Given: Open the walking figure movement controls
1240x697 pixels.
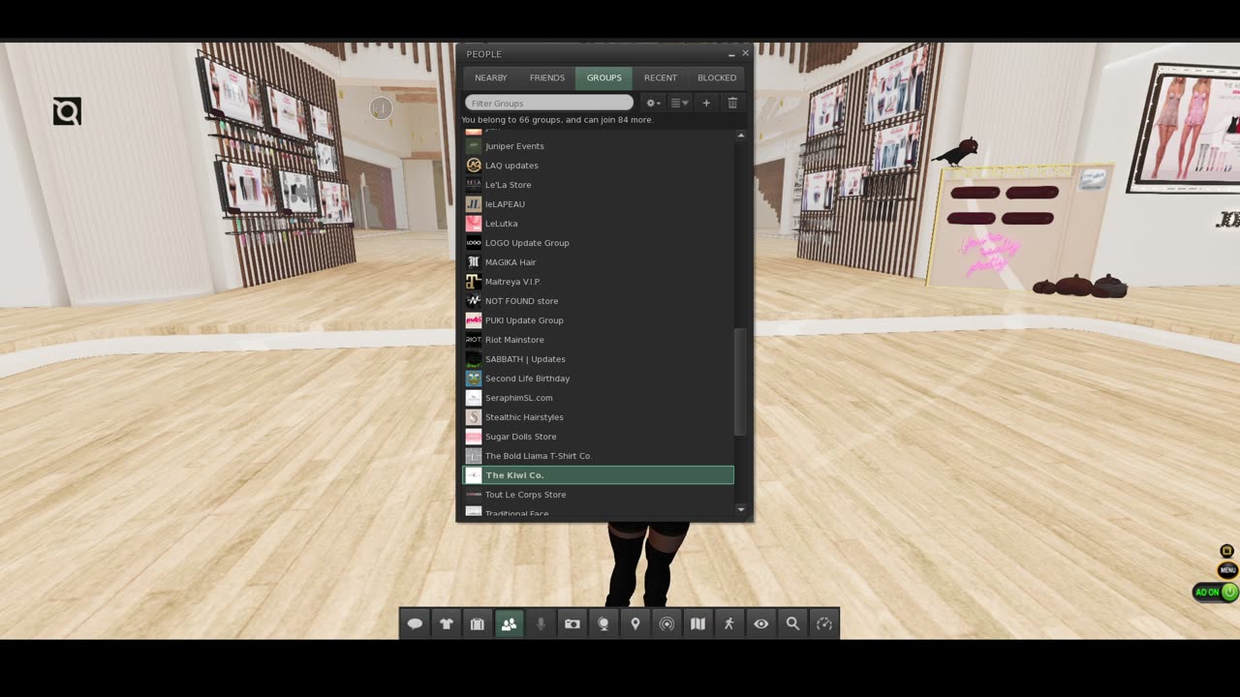Looking at the screenshot, I should 729,624.
